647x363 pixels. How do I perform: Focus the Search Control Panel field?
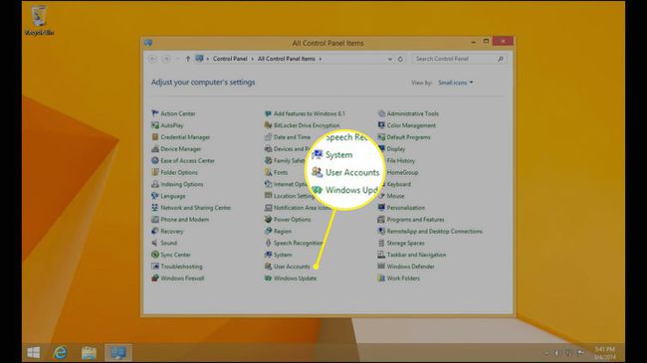point(459,59)
